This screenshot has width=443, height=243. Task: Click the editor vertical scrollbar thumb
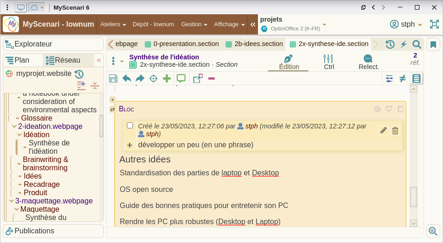(x=413, y=197)
